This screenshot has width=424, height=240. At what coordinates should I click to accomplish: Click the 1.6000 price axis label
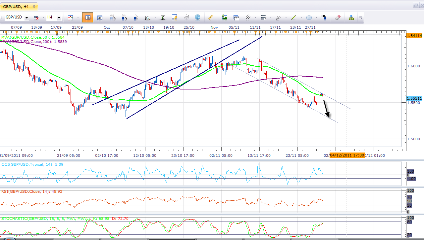[413, 66]
